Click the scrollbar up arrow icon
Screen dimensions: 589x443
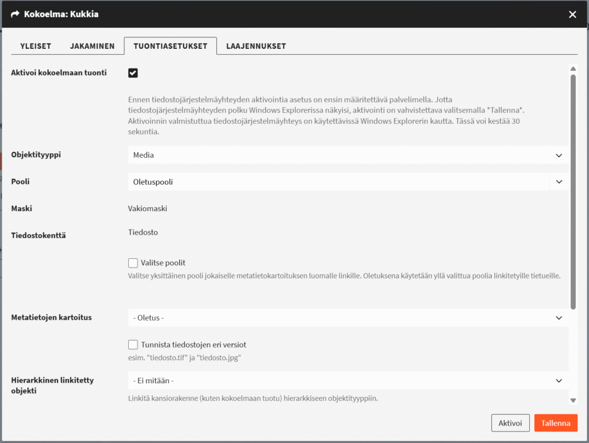(x=573, y=69)
